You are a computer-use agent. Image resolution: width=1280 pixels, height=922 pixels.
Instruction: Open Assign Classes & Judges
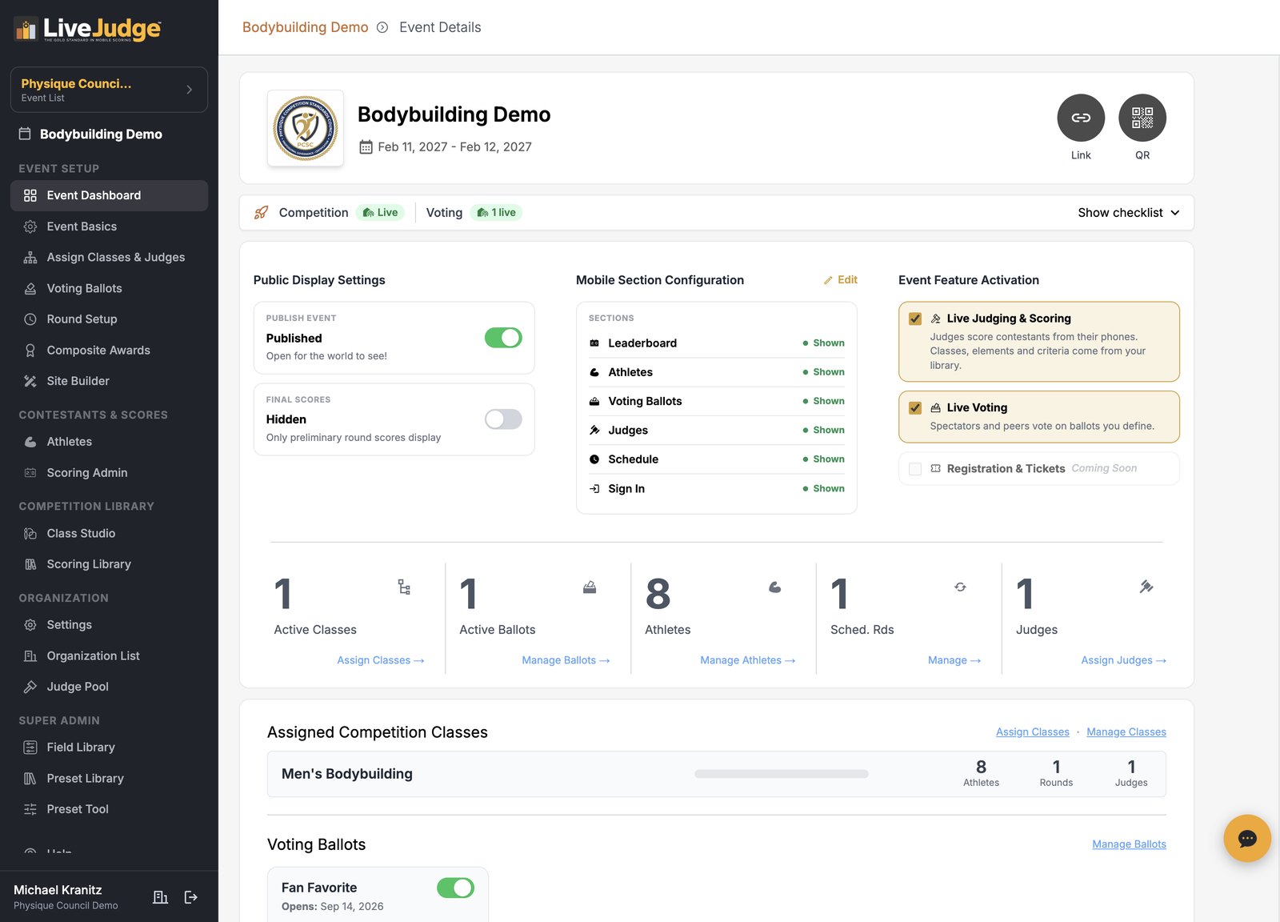(109, 257)
